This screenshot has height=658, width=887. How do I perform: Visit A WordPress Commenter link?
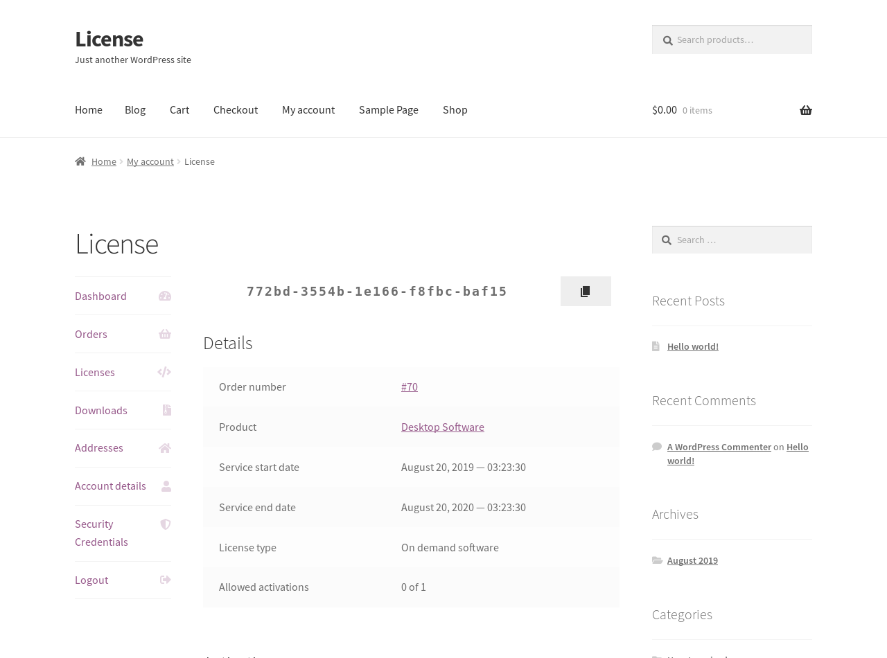tap(719, 447)
